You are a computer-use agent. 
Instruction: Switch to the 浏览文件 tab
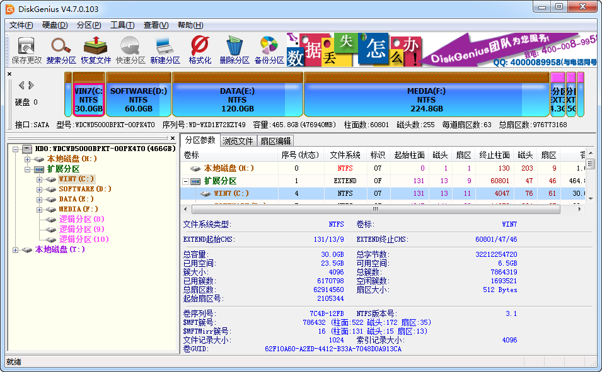238,141
